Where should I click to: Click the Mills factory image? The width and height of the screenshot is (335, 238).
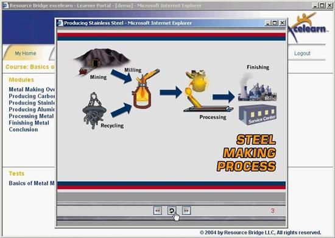click(258, 88)
